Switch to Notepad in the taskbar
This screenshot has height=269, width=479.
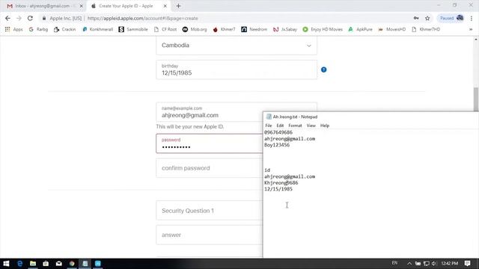pos(85,264)
